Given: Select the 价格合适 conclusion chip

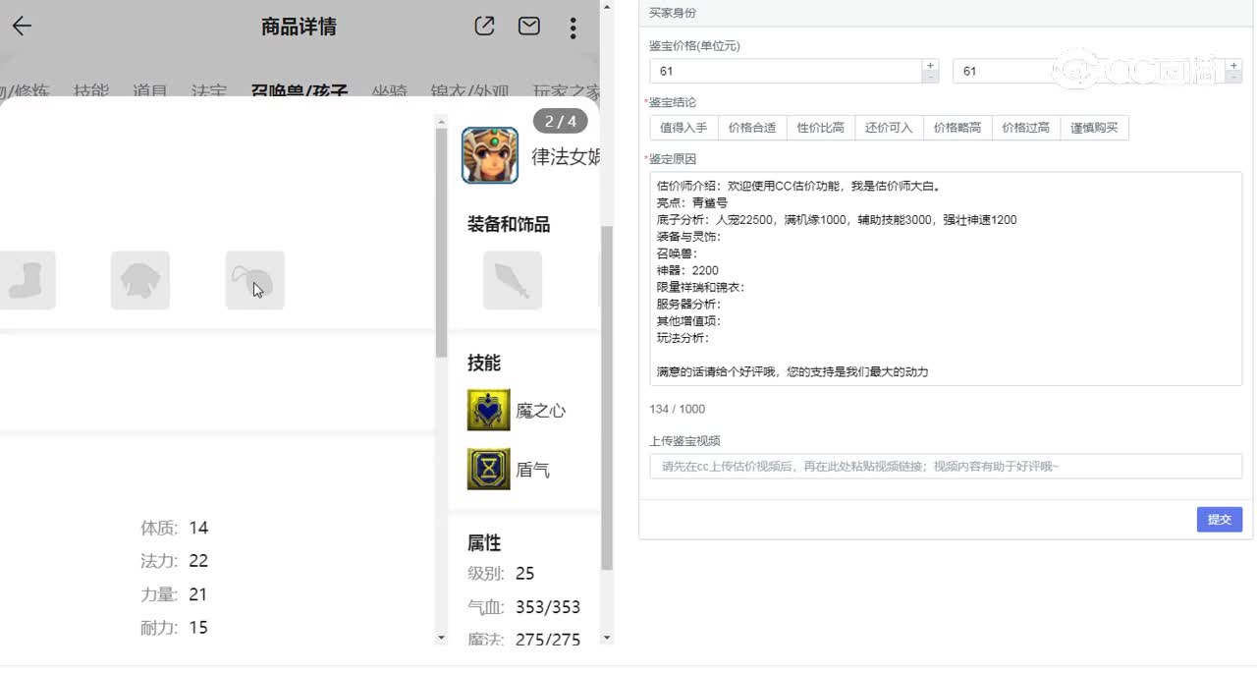Looking at the screenshot, I should coord(752,128).
